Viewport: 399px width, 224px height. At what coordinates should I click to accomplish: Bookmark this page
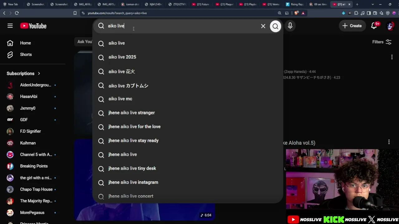point(75,13)
